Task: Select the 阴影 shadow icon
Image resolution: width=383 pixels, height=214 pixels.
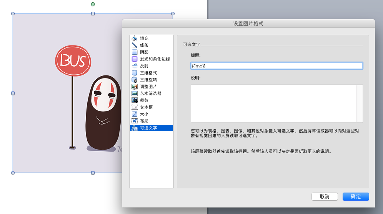Action: tap(135, 52)
